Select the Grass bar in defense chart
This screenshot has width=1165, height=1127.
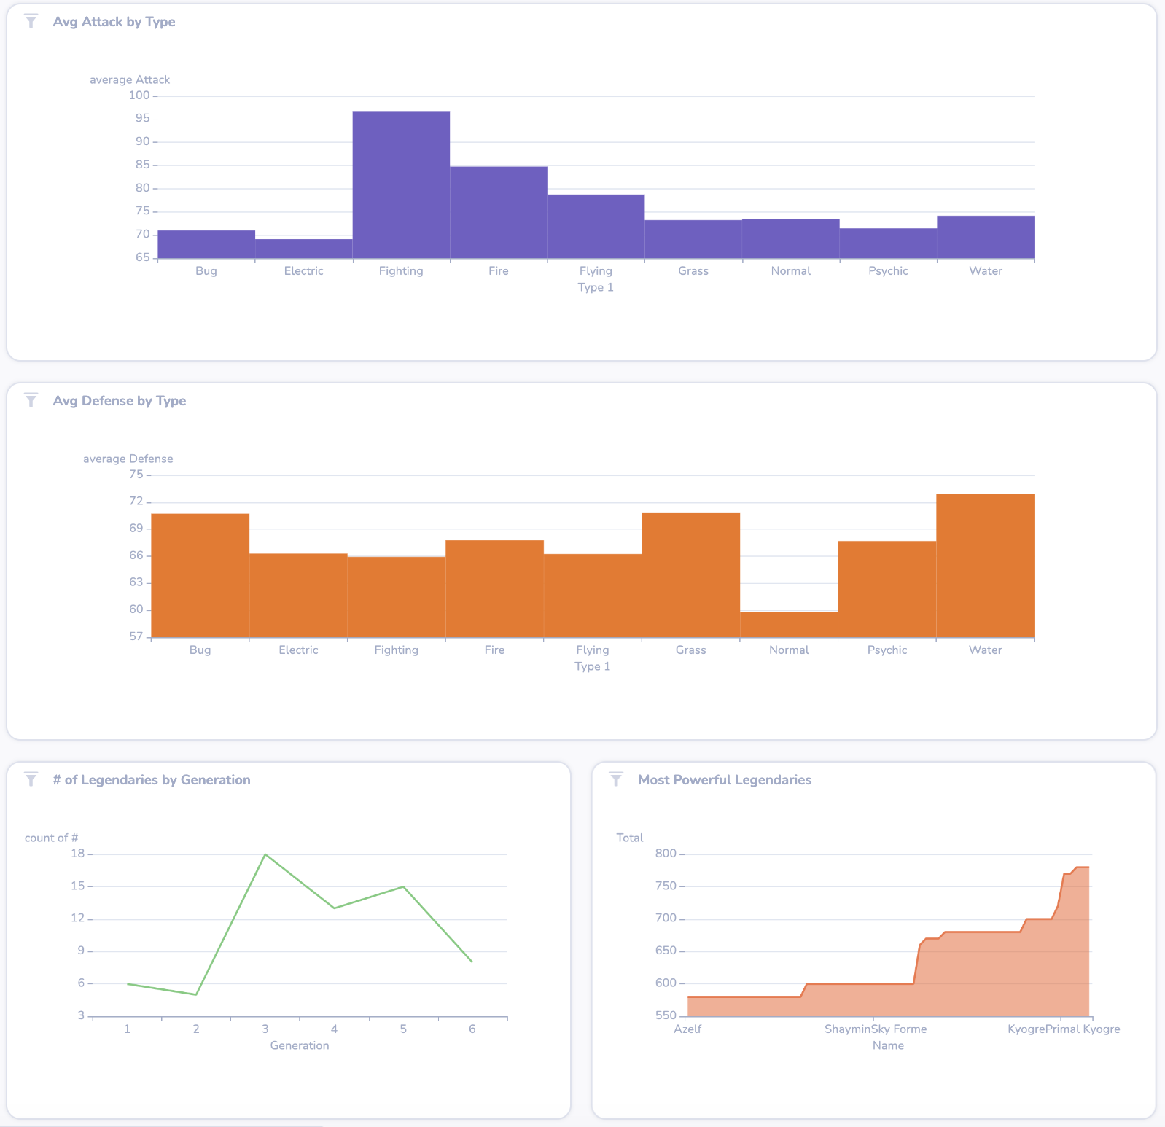(x=690, y=576)
